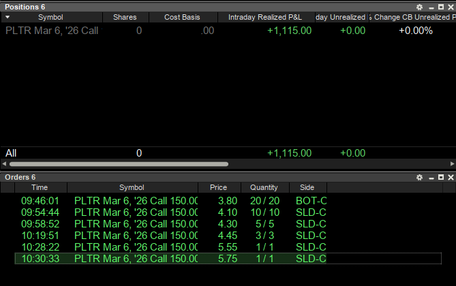Close the Positions 6 panel
The height and width of the screenshot is (286, 456).
click(x=451, y=7)
